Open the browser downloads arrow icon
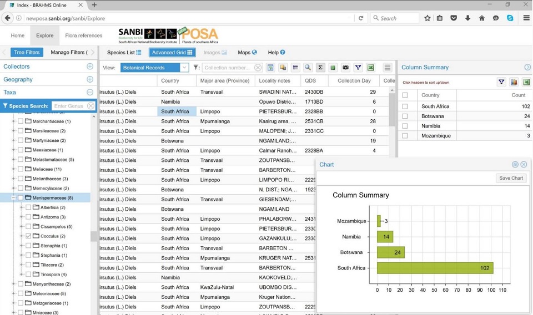Screen dimensions: 533x315 [x=467, y=18]
